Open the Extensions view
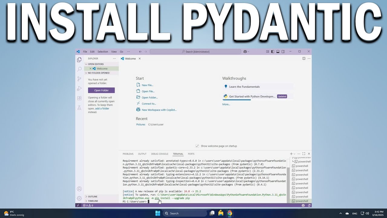The width and height of the screenshot is (387, 218). (79, 98)
